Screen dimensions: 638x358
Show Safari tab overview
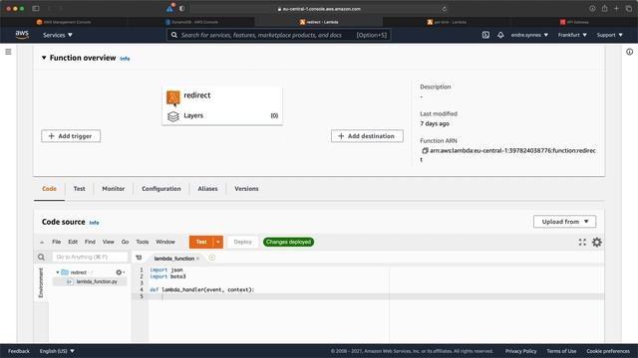629,9
